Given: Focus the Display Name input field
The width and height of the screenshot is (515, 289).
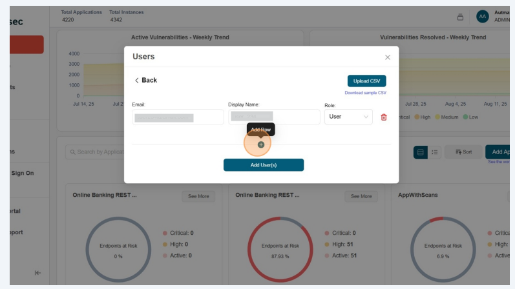Looking at the screenshot, I should coord(274,117).
